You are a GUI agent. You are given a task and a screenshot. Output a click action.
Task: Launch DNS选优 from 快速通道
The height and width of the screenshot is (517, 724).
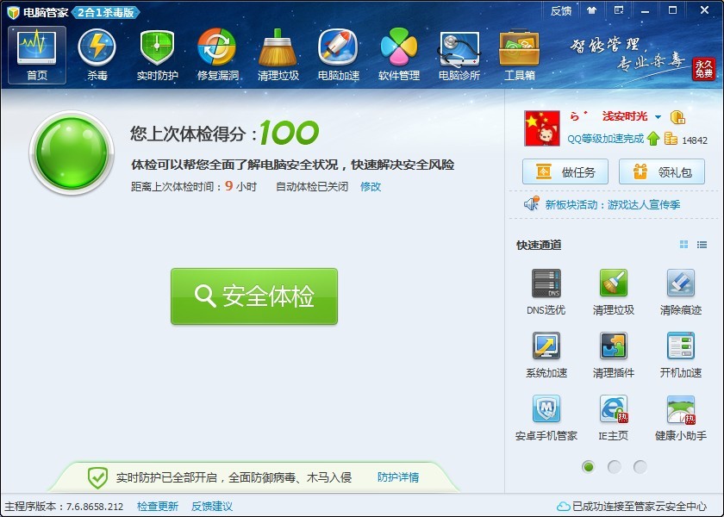545,291
